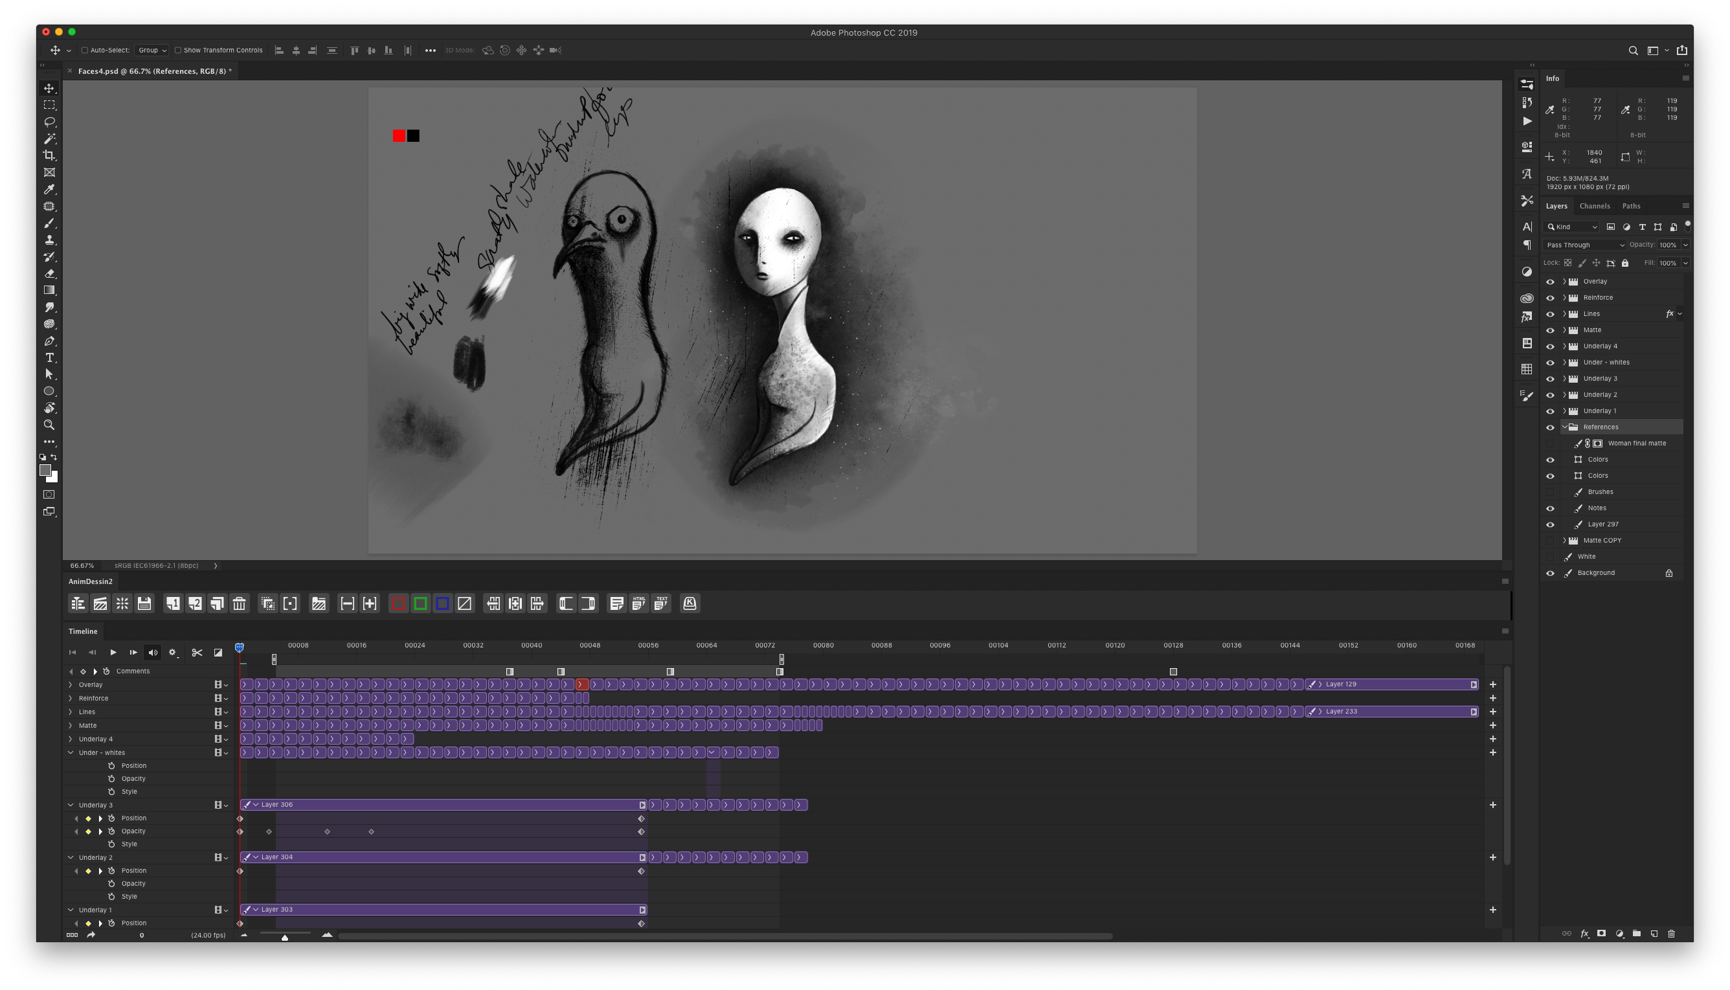Hide the Lines layer group
This screenshot has width=1730, height=990.
tap(1550, 314)
